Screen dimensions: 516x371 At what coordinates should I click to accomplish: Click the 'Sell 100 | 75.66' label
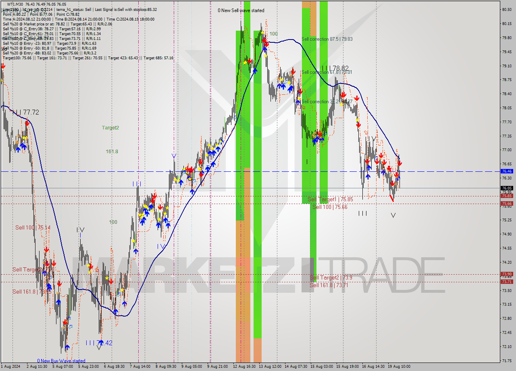pyautogui.click(x=330, y=207)
